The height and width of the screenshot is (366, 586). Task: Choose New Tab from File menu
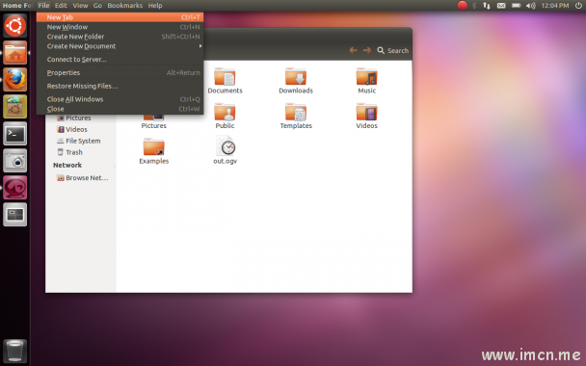[x=120, y=17]
